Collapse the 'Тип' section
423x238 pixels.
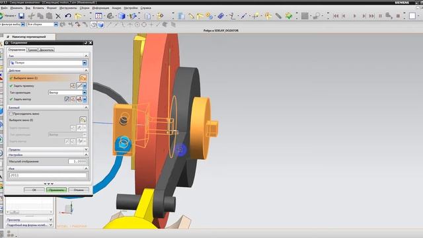coord(86,56)
